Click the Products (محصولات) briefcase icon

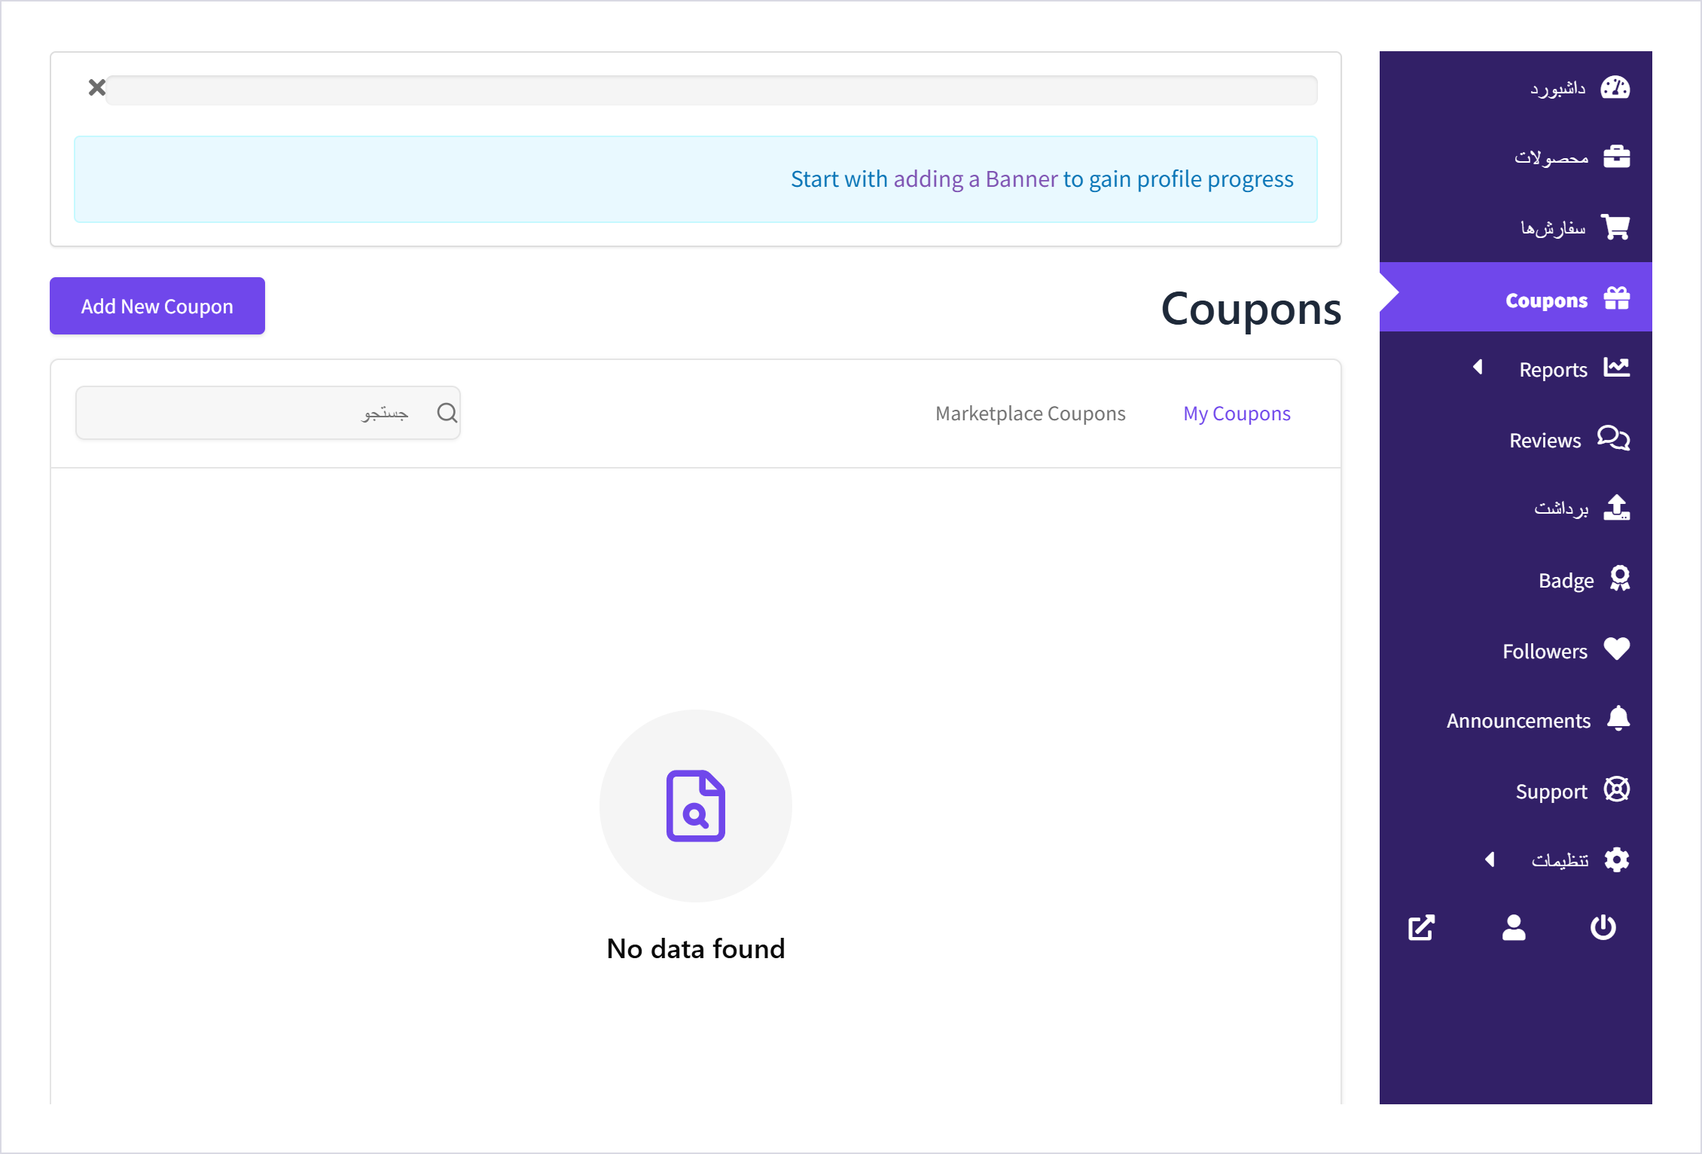click(1616, 157)
